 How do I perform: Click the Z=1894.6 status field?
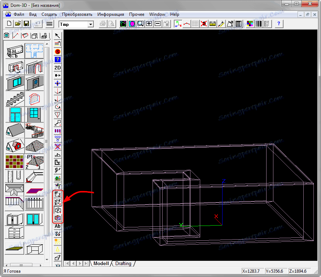click(x=299, y=271)
